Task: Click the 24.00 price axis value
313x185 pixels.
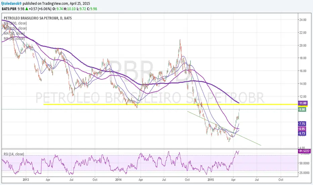Action: 303,20
